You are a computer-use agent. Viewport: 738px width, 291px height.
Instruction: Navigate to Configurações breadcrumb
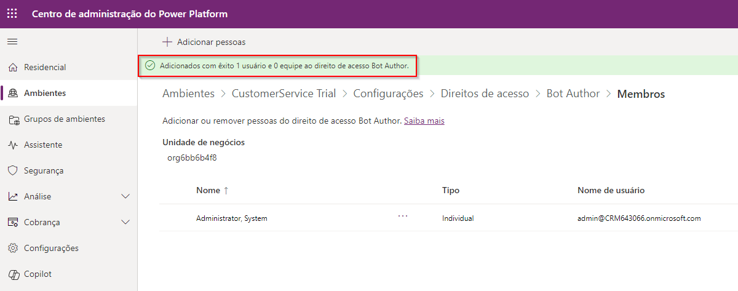[389, 94]
